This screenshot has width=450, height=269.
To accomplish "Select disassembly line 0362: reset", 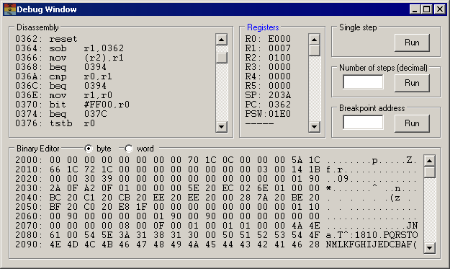I will coord(46,39).
